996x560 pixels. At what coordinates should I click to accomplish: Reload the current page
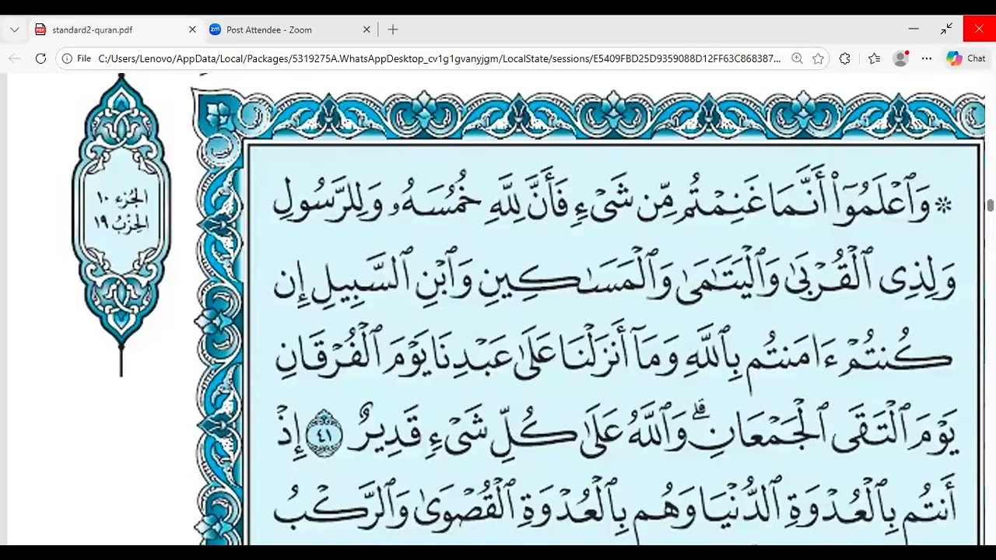point(41,58)
